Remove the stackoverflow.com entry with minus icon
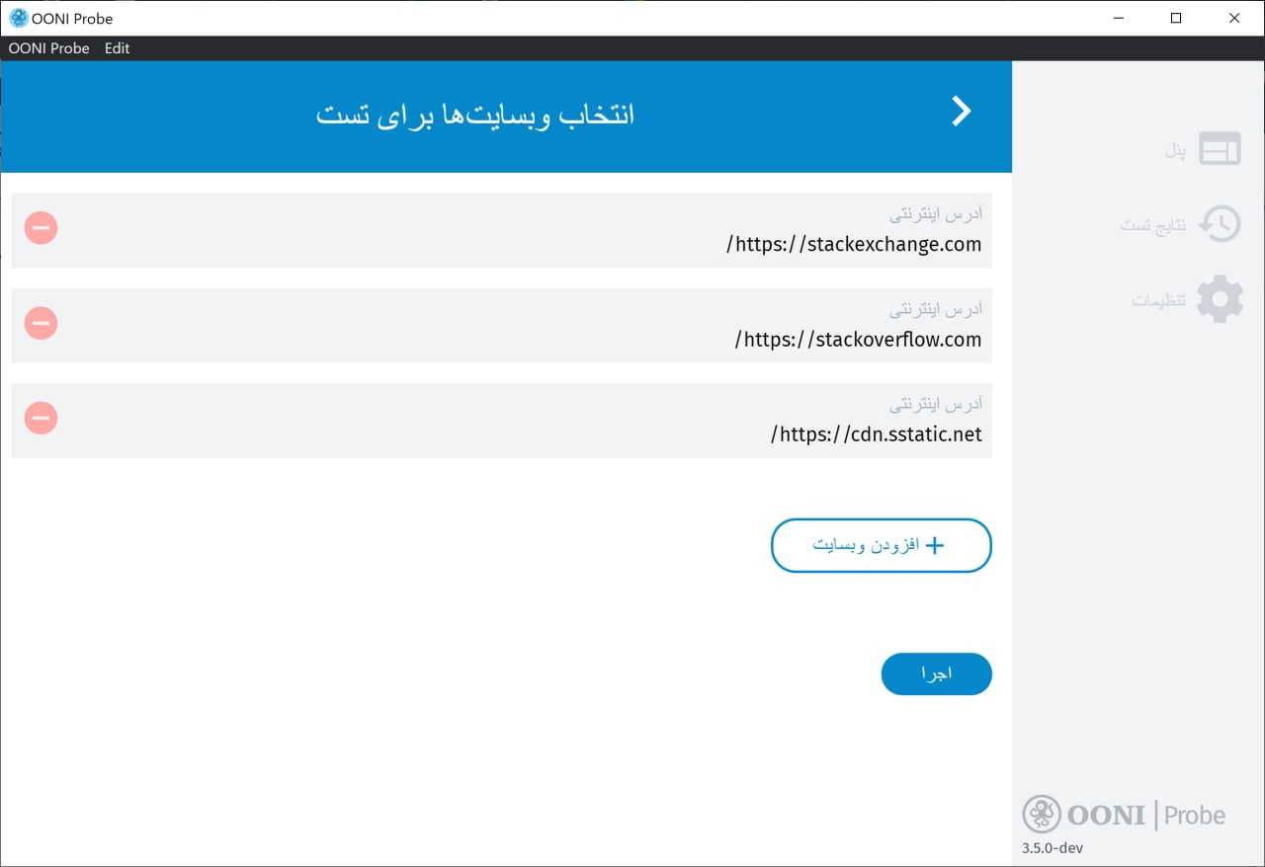Image resolution: width=1265 pixels, height=867 pixels. tap(41, 323)
